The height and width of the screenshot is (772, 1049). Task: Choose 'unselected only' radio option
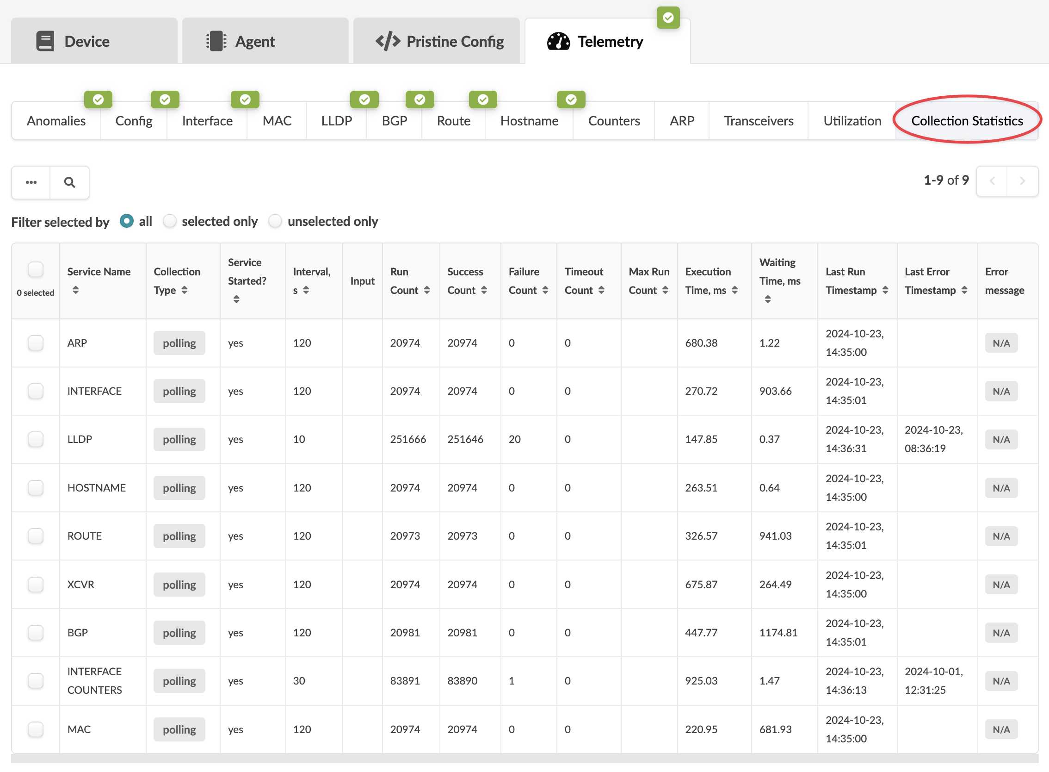coord(276,221)
